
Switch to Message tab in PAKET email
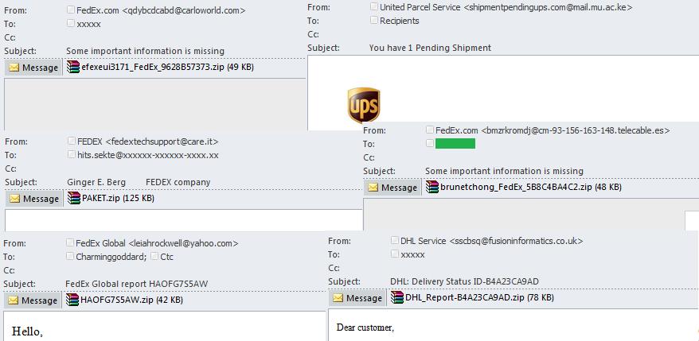[34, 199]
